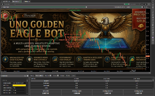Open the Trade statistics tab
Screen dimensions: 155x96
click(39, 76)
